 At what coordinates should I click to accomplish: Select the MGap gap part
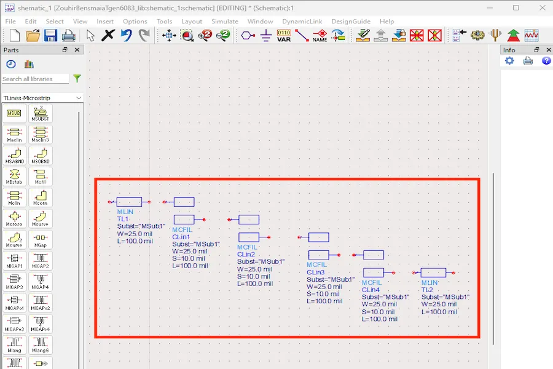coord(40,240)
